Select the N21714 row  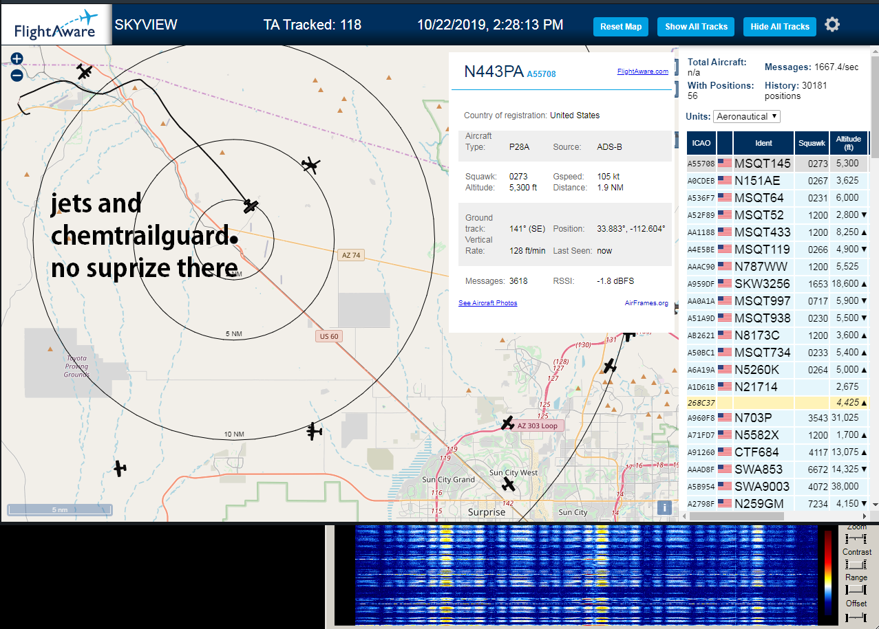778,387
